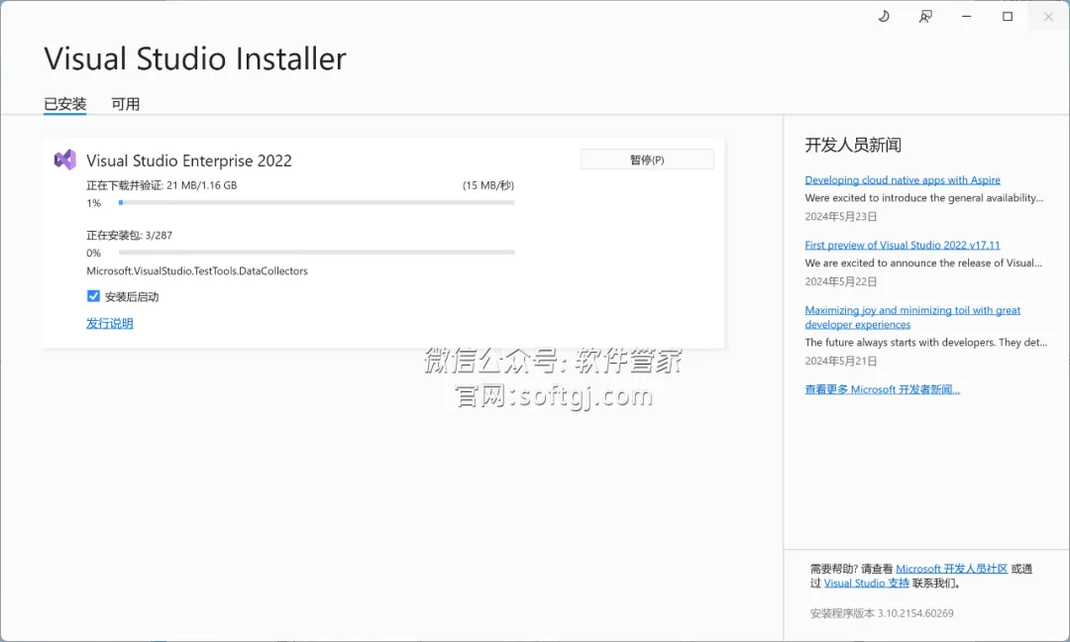Open the send feedback icon
Viewport: 1070px width, 642px height.
click(925, 17)
